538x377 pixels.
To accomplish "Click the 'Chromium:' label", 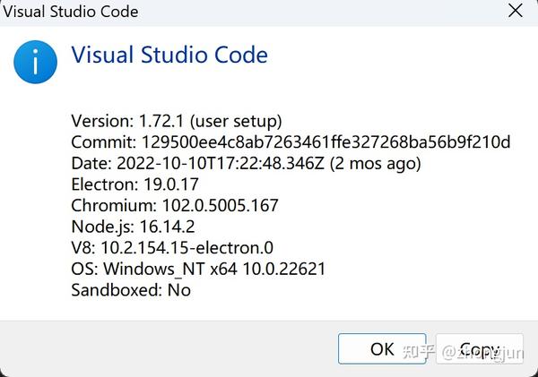I will pyautogui.click(x=114, y=206).
